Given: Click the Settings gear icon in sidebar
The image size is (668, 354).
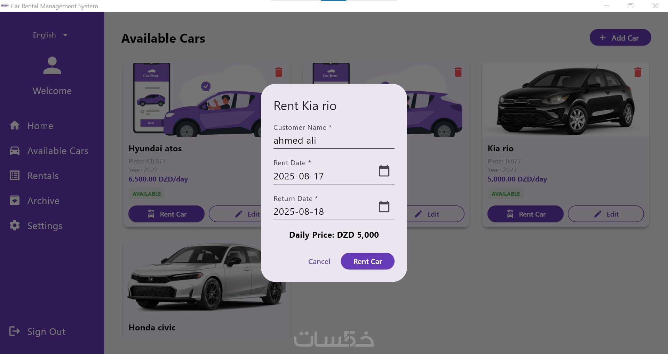Looking at the screenshot, I should [15, 226].
